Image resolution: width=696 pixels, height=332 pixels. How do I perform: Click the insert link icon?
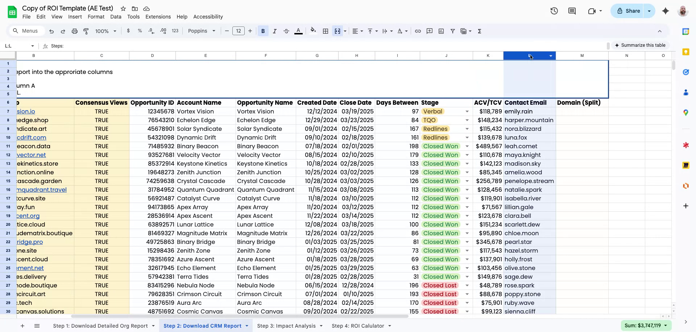(x=418, y=31)
